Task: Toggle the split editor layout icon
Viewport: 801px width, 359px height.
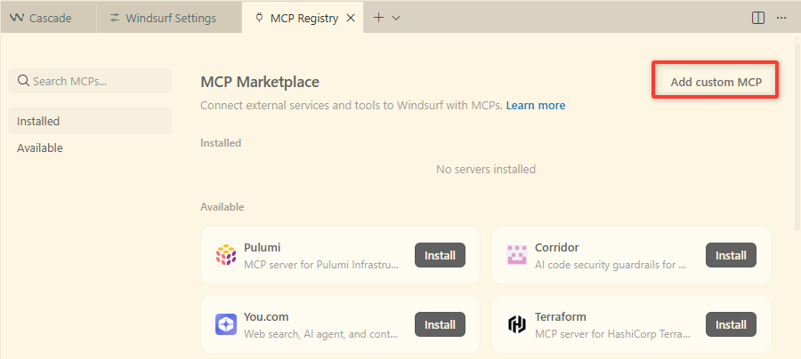Action: pos(758,18)
